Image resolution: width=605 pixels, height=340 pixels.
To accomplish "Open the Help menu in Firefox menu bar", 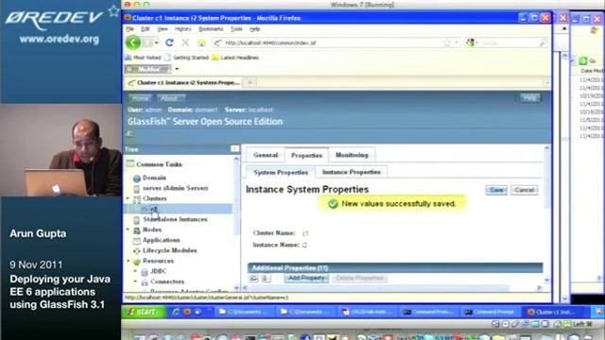I will pyautogui.click(x=254, y=29).
